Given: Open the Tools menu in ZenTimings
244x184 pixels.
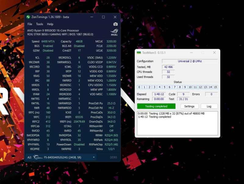Looking at the screenshot, I should coord(40,24).
